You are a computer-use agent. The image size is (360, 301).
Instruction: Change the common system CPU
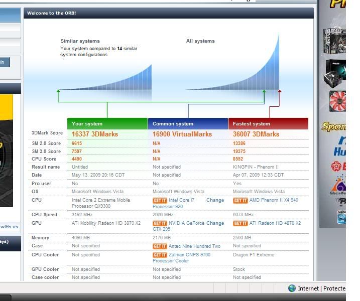(x=215, y=200)
